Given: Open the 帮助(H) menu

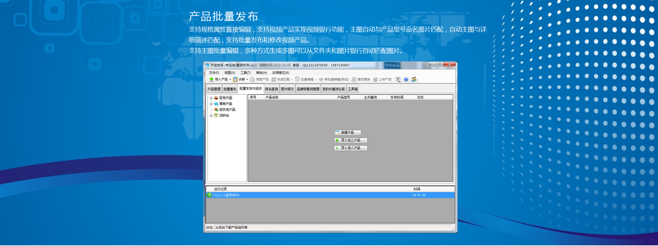Looking at the screenshot, I should [x=262, y=73].
